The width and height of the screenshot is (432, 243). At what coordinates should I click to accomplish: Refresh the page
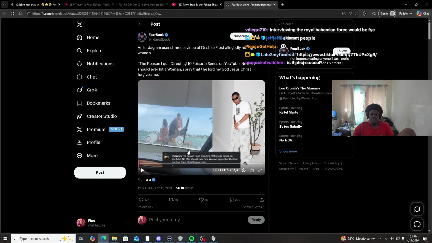point(12,13)
